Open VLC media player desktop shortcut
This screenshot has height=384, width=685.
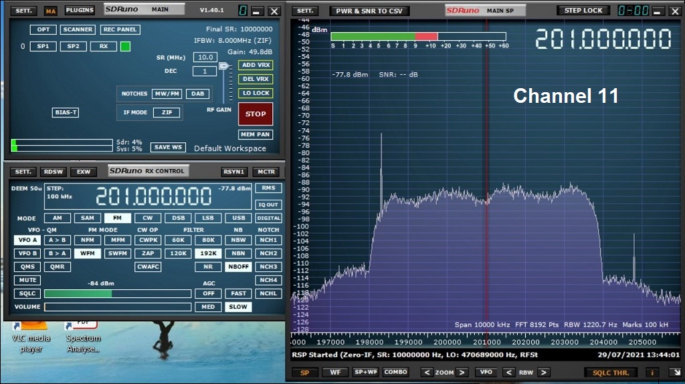(31, 337)
